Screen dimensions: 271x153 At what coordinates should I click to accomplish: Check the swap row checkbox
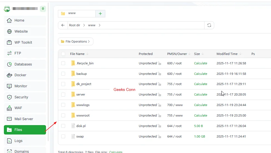(63, 136)
